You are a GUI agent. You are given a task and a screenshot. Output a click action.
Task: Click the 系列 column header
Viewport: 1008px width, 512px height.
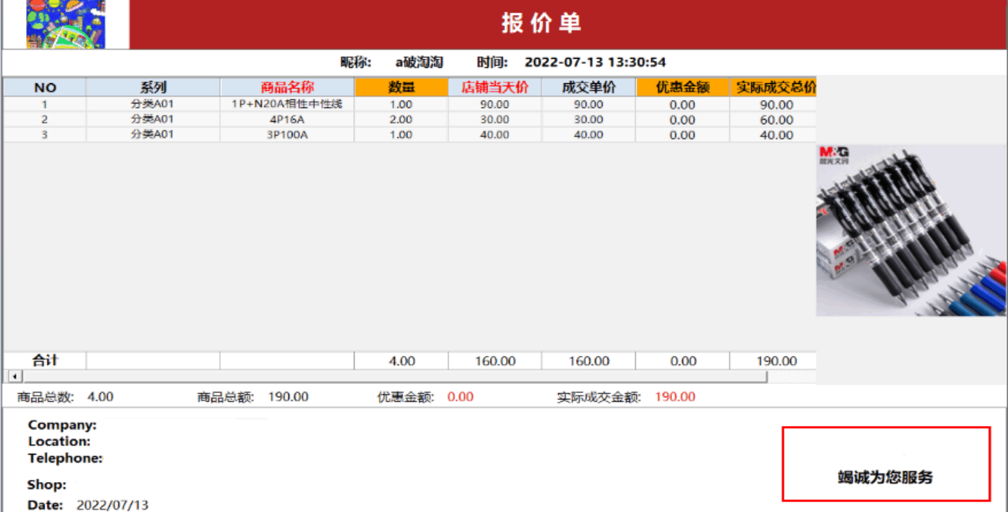click(x=153, y=87)
